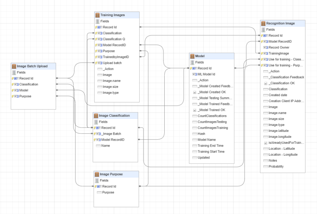Select the Image Classification table title
Image resolution: width=317 pixels, height=214 pixels.
point(114,116)
